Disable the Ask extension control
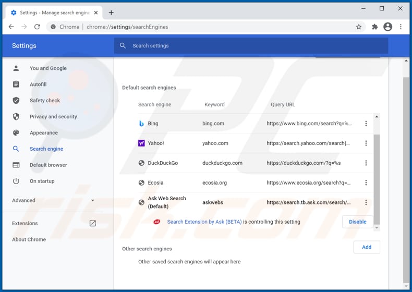 click(358, 222)
